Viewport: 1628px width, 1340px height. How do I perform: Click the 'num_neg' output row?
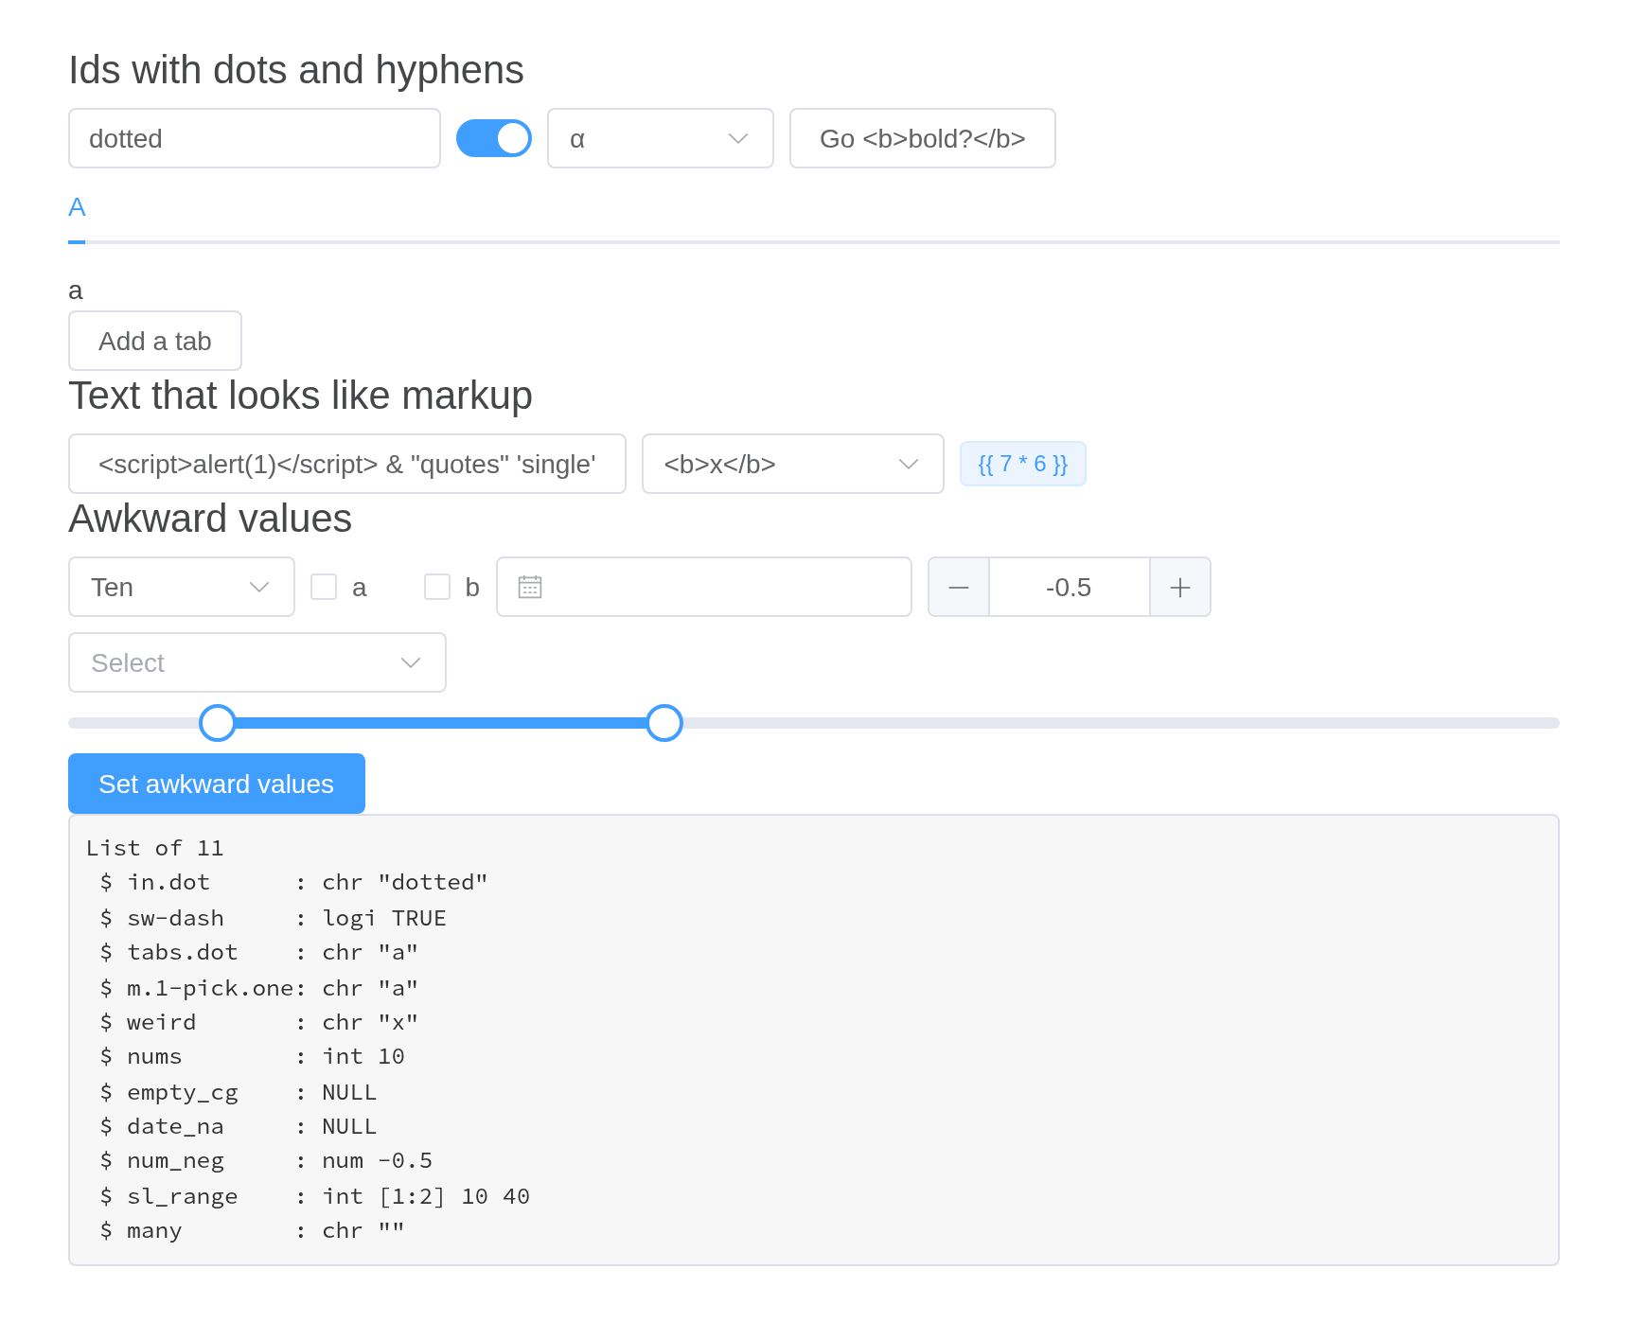click(266, 1161)
